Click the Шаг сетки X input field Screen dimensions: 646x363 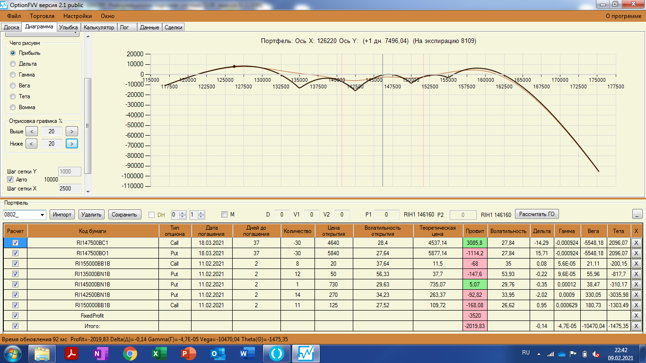pyautogui.click(x=70, y=189)
